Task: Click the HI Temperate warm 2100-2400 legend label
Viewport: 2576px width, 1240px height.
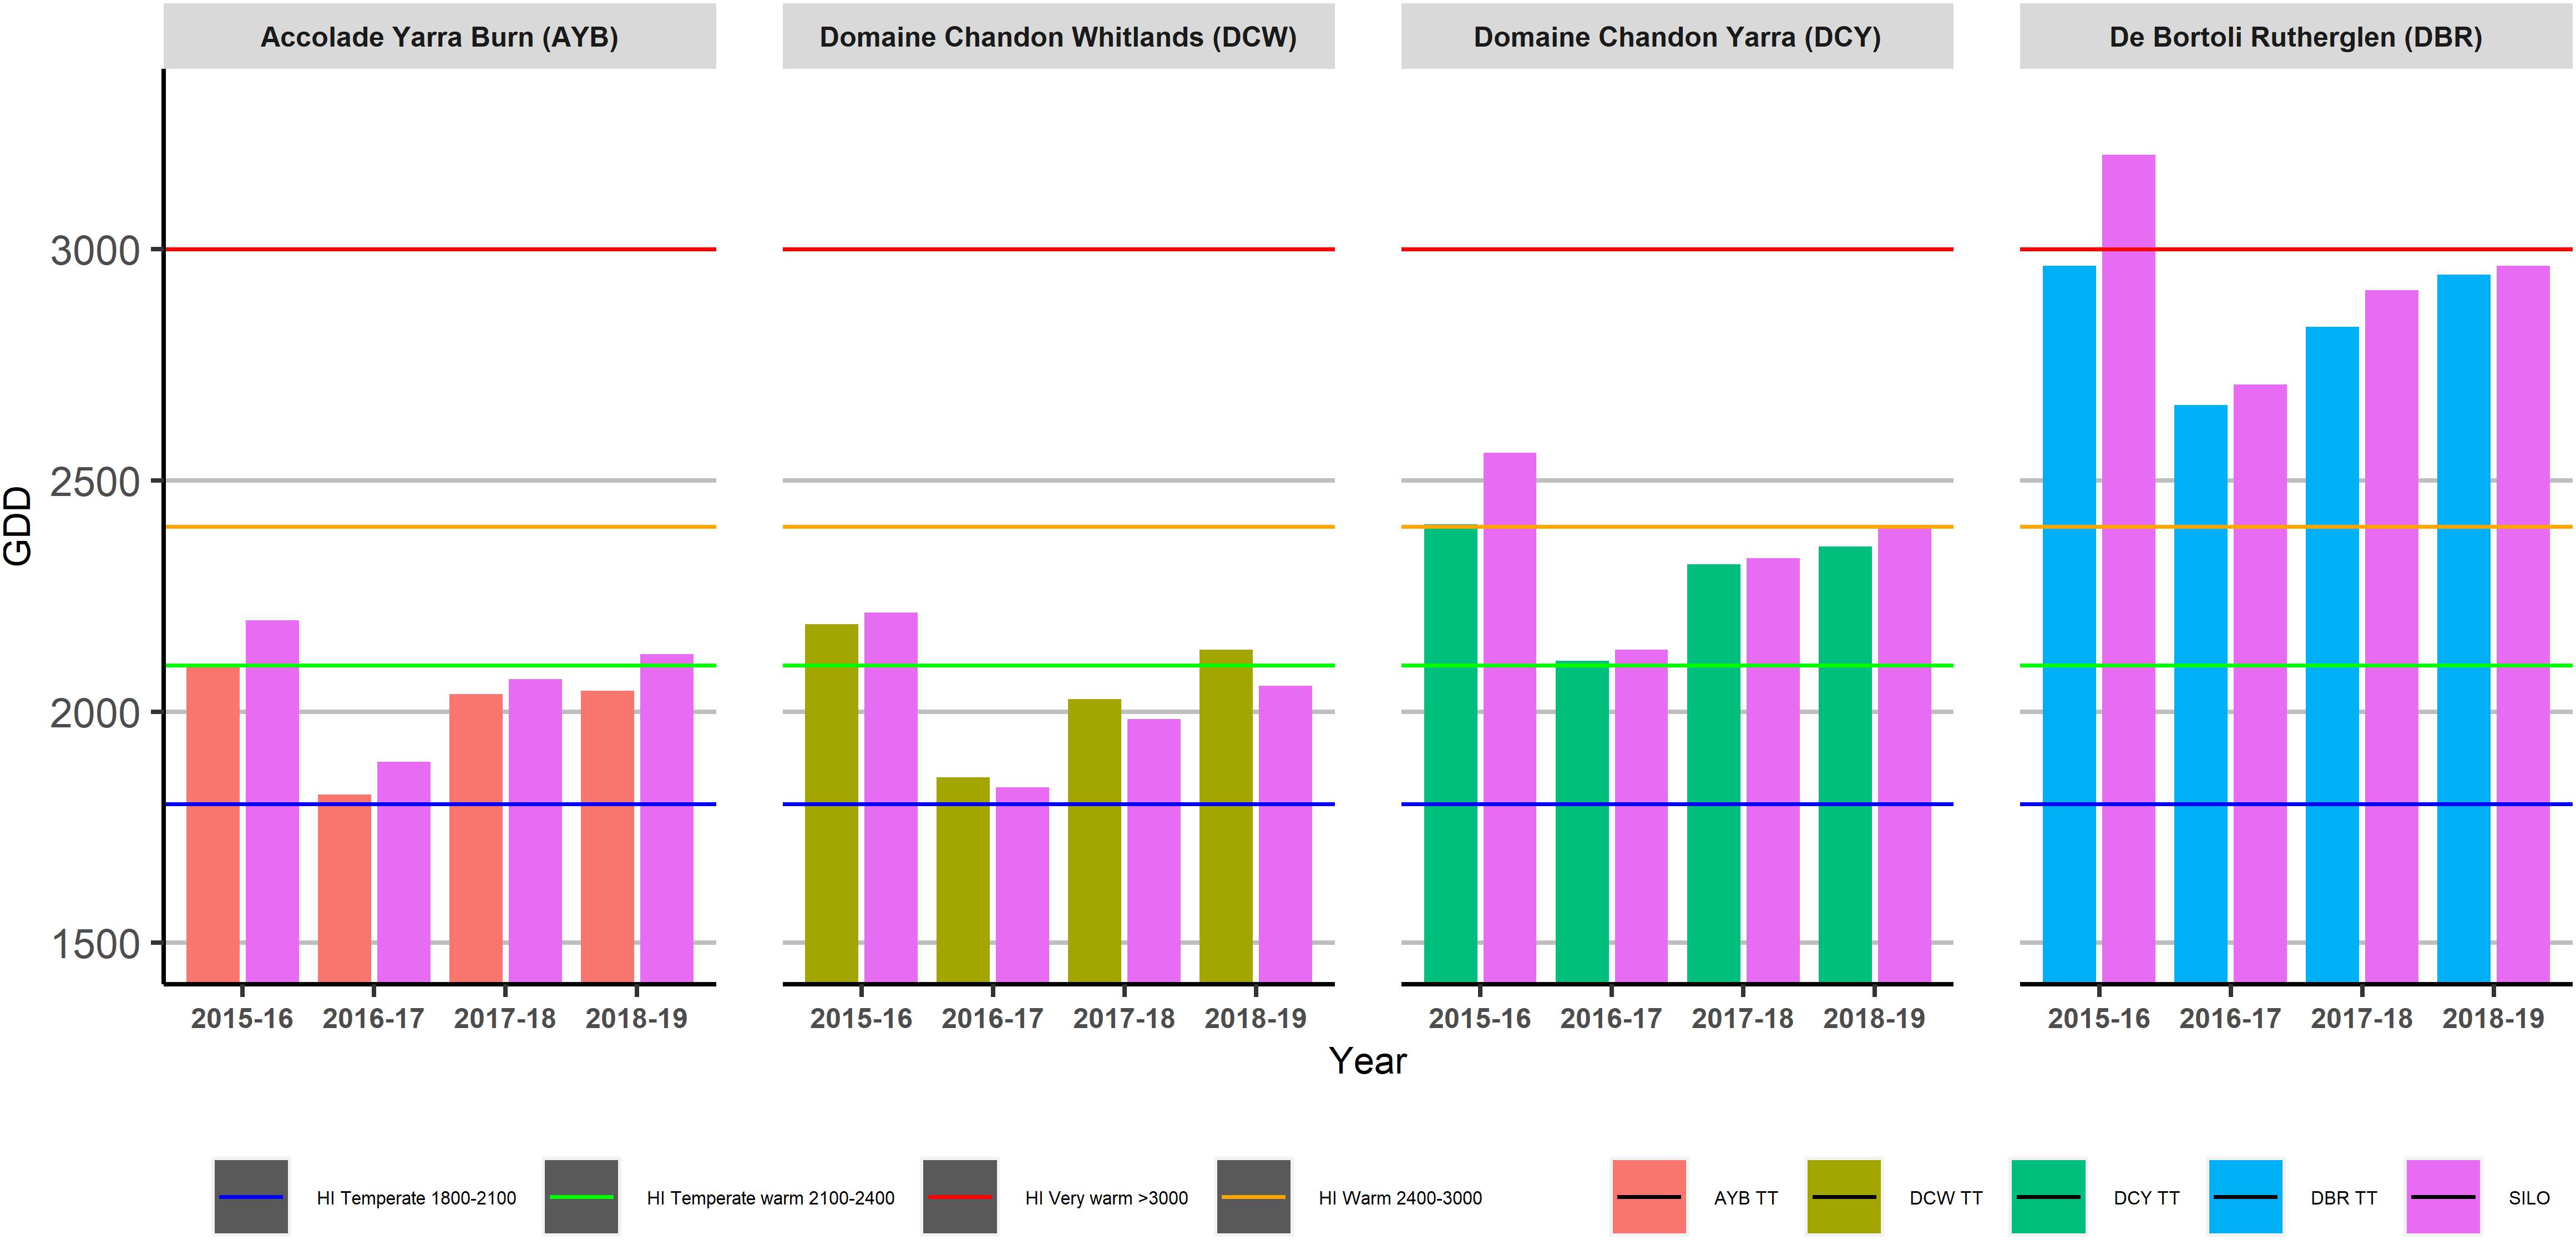Action: 771,1198
